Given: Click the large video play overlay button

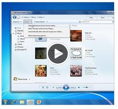Looking at the screenshot, I should (x=58, y=54).
